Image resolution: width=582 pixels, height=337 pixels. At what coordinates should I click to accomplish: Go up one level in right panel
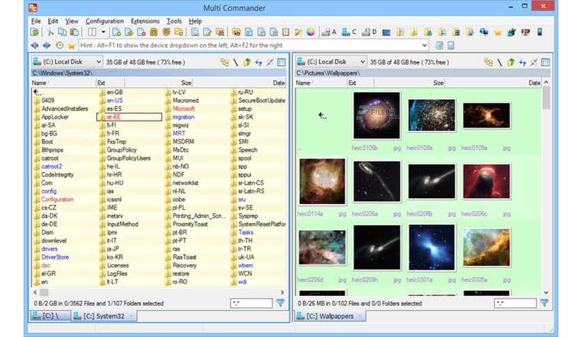[511, 62]
